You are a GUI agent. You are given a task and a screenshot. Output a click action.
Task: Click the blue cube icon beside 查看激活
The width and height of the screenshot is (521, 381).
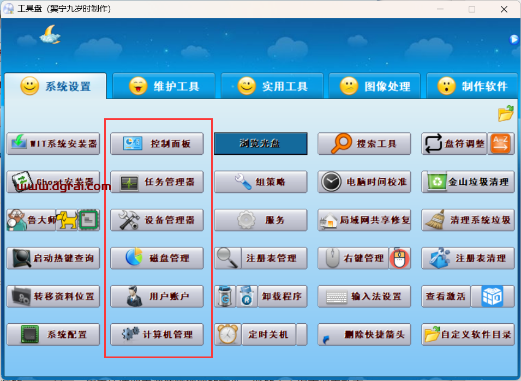[493, 297]
